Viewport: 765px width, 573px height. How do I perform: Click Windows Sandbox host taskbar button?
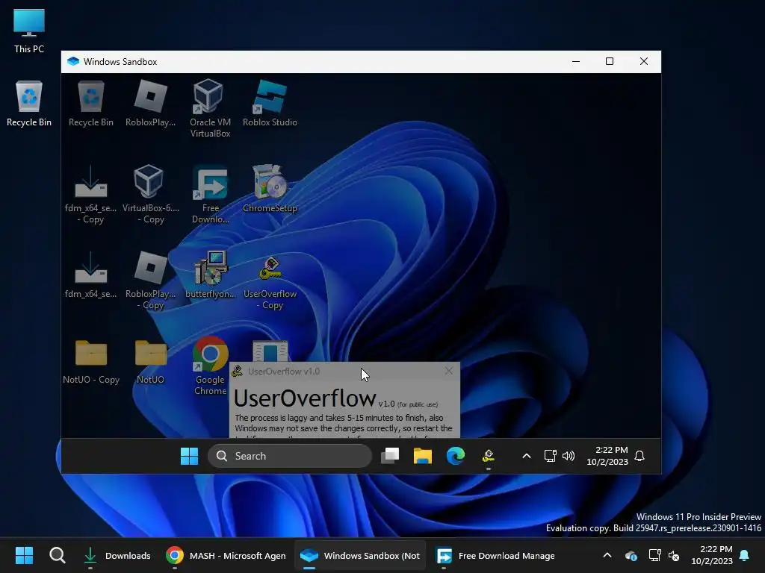[x=360, y=555]
